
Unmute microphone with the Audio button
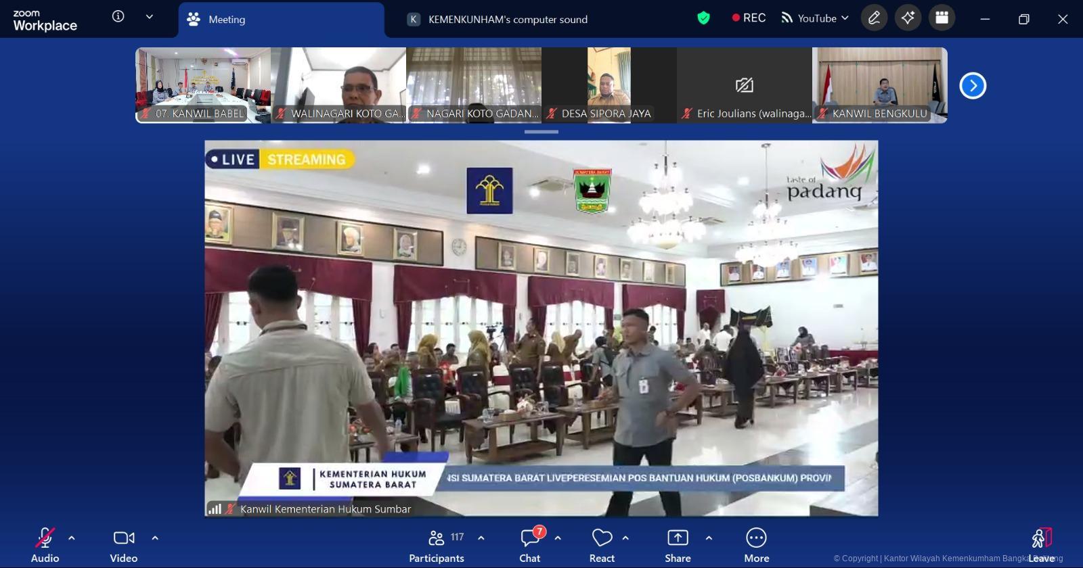(x=45, y=544)
